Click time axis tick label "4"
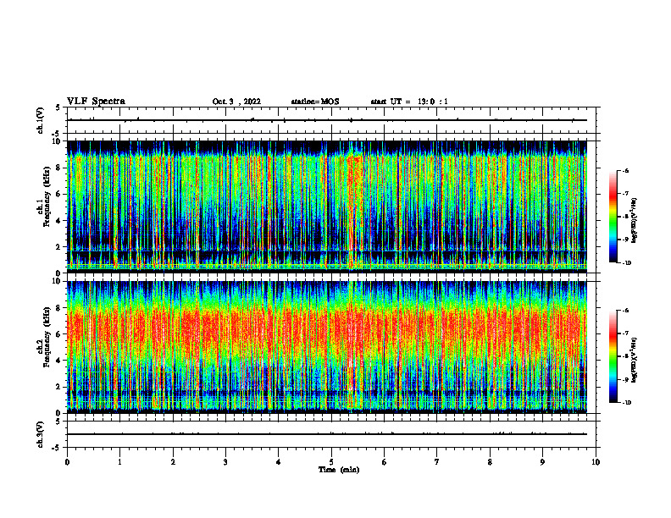The height and width of the screenshot is (518, 671). pyautogui.click(x=279, y=462)
